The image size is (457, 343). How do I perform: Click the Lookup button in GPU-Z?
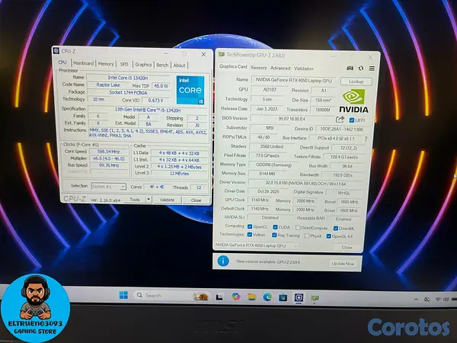(x=356, y=82)
